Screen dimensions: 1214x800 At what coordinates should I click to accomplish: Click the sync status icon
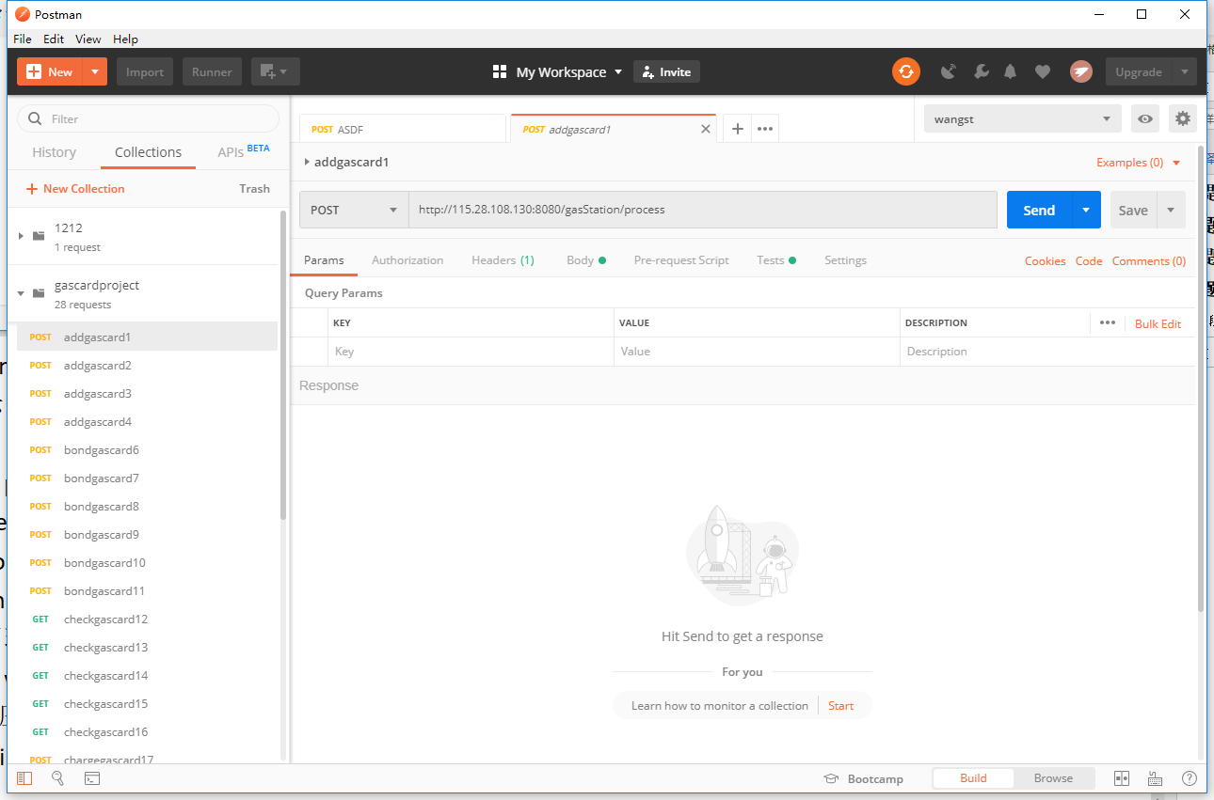point(905,71)
